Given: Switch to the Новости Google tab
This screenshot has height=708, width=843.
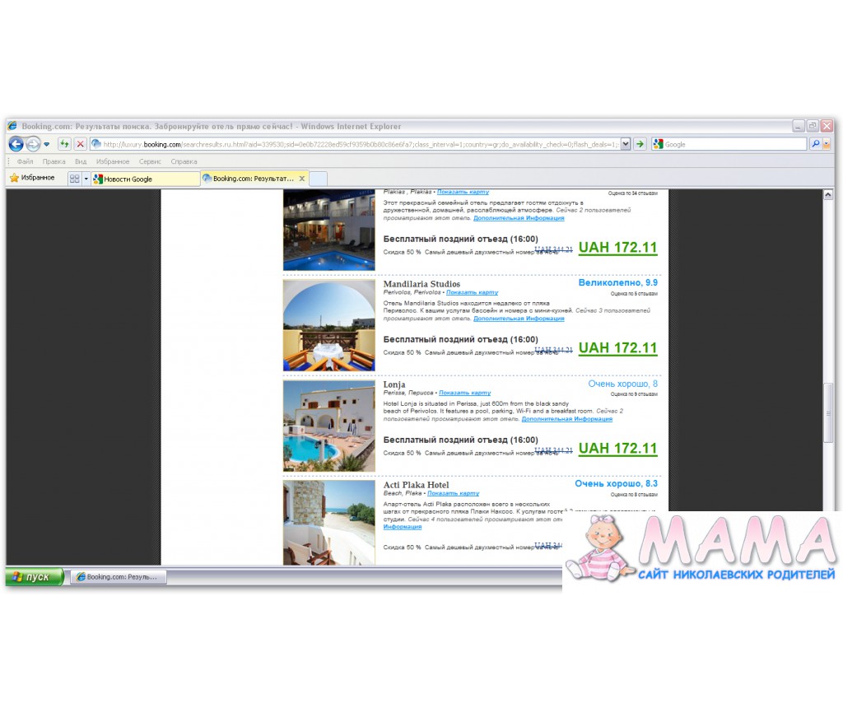Looking at the screenshot, I should [144, 179].
